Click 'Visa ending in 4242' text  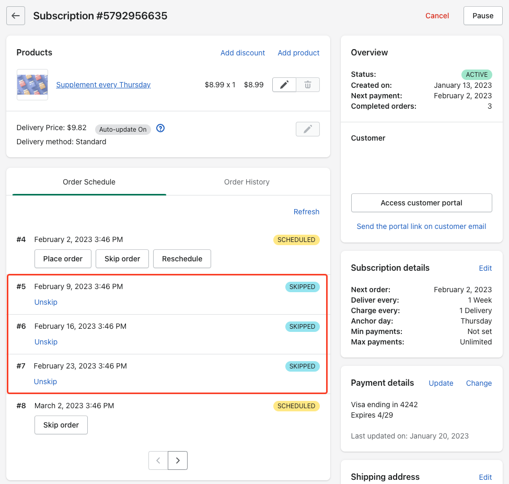click(x=384, y=405)
